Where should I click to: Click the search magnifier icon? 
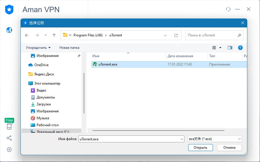coord(239,35)
